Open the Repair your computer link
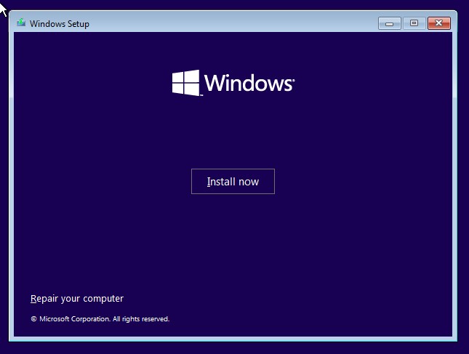This screenshot has height=354, width=469. 77,299
